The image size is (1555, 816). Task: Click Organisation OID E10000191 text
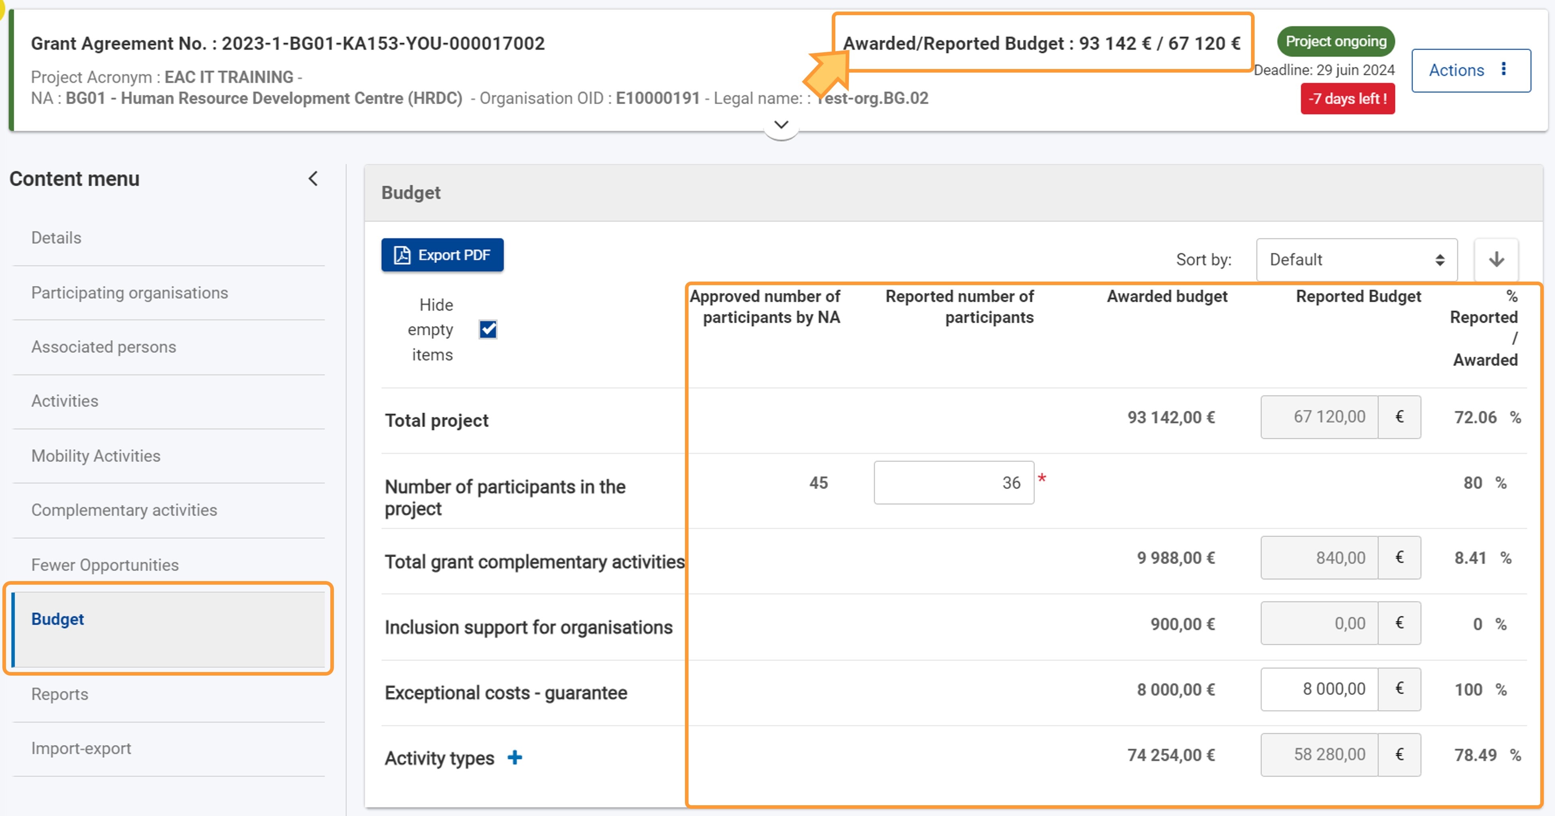click(x=590, y=98)
